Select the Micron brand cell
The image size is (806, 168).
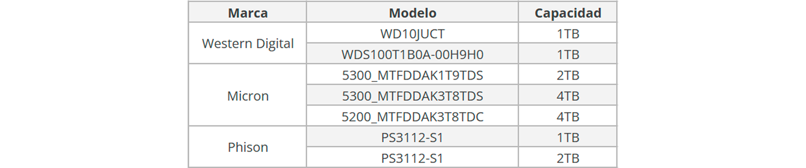[248, 96]
